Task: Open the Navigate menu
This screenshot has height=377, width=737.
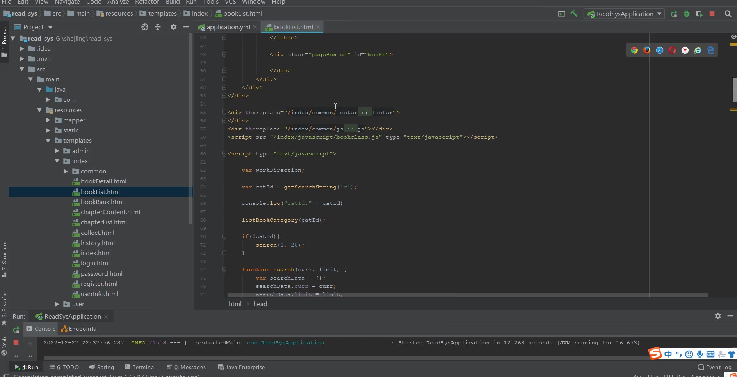Action: 67,2
